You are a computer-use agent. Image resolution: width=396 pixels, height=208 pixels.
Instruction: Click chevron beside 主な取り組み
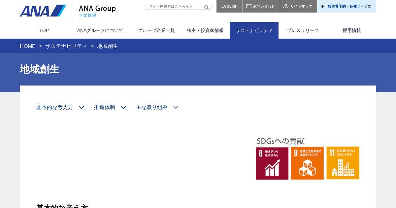click(176, 107)
